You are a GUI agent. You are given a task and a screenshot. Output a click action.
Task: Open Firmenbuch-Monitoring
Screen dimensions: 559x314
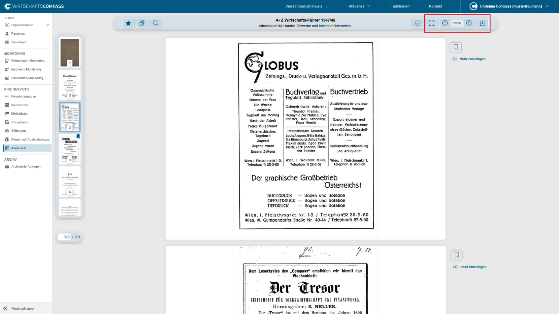coord(28,61)
